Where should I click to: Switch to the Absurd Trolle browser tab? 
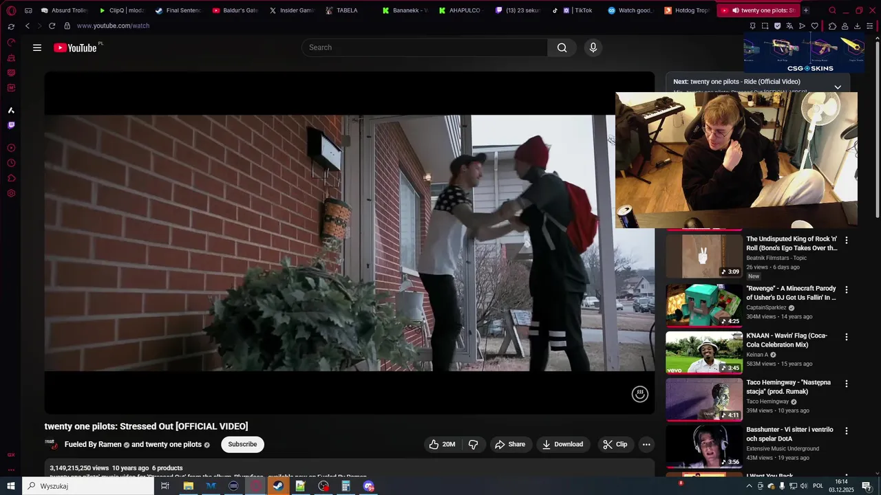[65, 10]
